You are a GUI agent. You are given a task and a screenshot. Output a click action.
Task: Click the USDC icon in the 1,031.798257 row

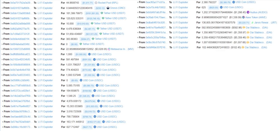(98, 65)
